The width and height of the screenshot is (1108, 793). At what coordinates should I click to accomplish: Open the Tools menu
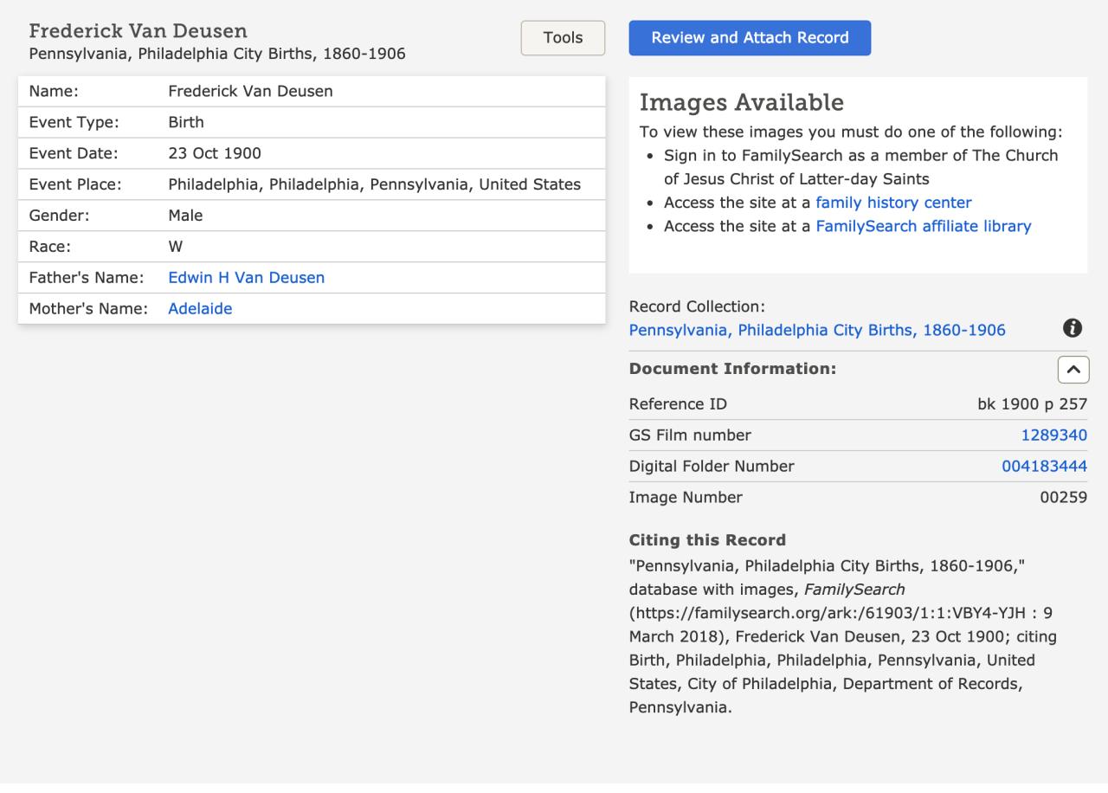(x=563, y=38)
